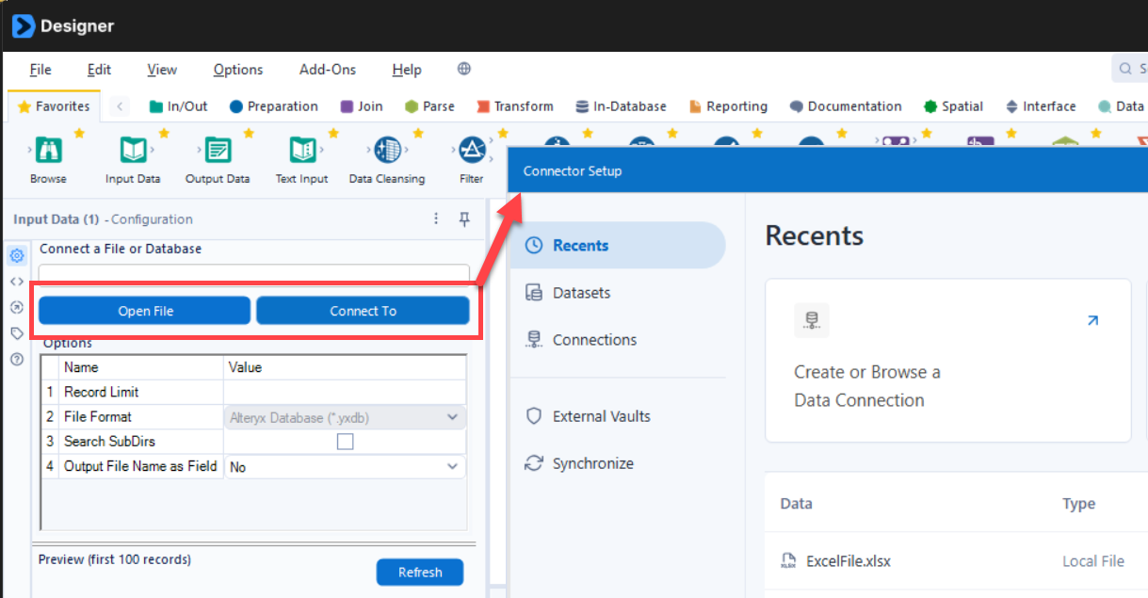Select the Filter tool icon
Image resolution: width=1148 pixels, height=598 pixels.
coord(472,151)
